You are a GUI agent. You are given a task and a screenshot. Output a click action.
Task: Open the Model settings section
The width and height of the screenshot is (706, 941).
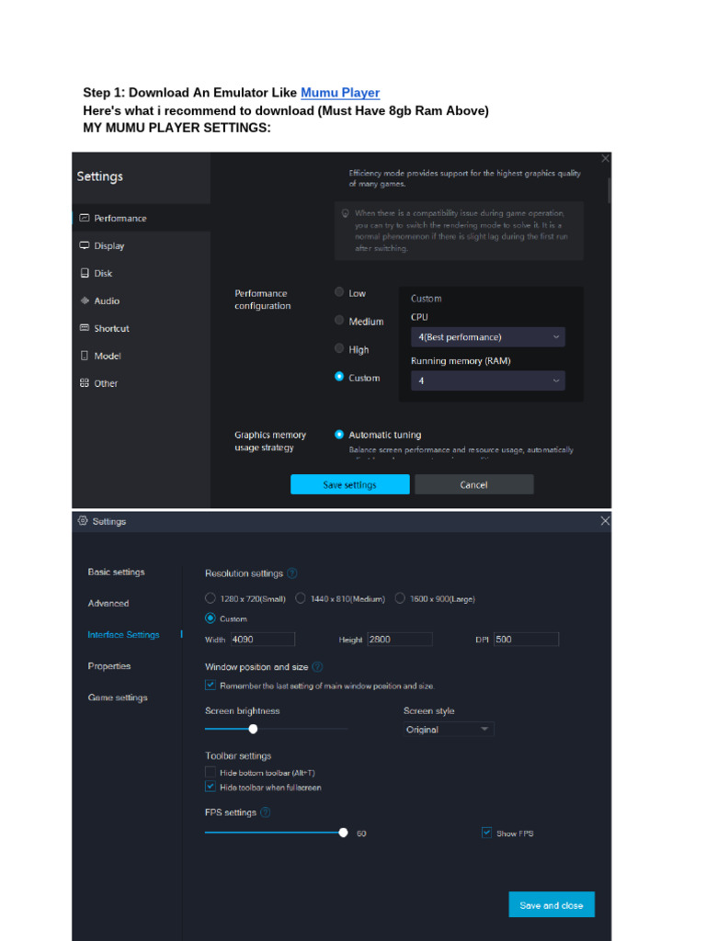pos(141,356)
